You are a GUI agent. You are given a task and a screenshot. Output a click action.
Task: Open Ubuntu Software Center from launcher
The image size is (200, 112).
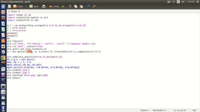[3, 41]
